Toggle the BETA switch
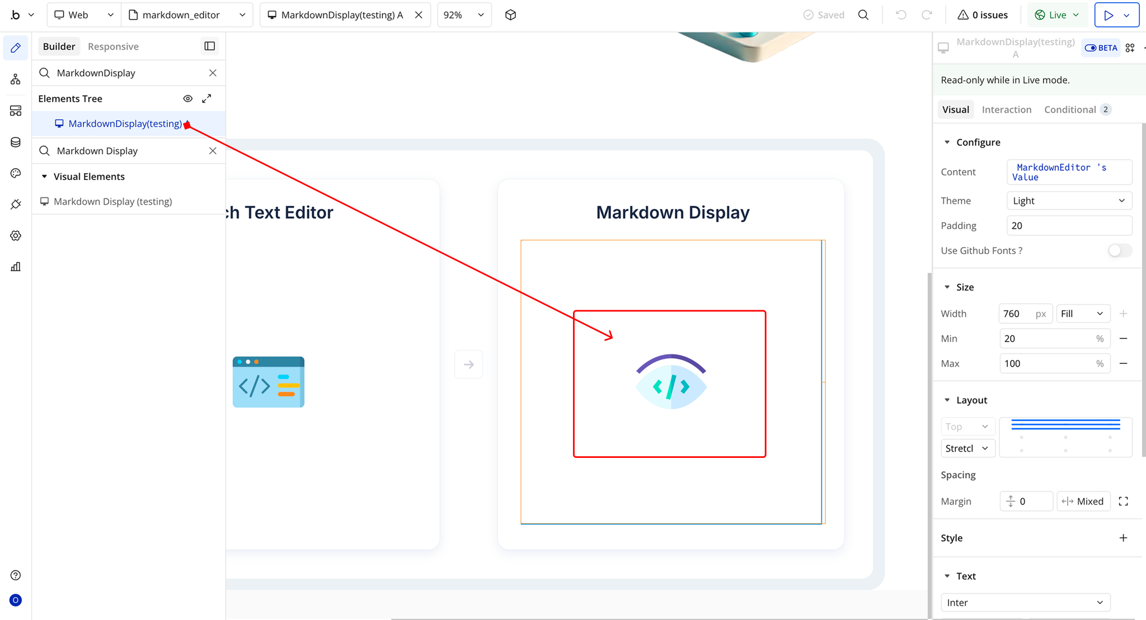This screenshot has height=620, width=1146. tap(1100, 48)
